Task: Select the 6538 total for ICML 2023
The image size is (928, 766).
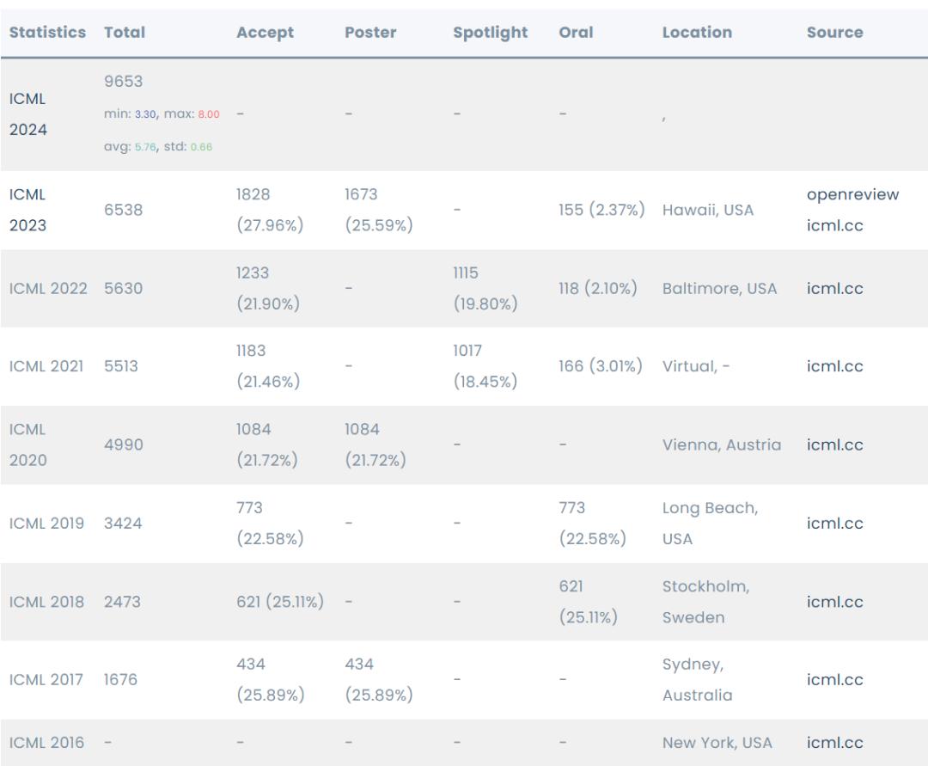Action: [x=123, y=210]
